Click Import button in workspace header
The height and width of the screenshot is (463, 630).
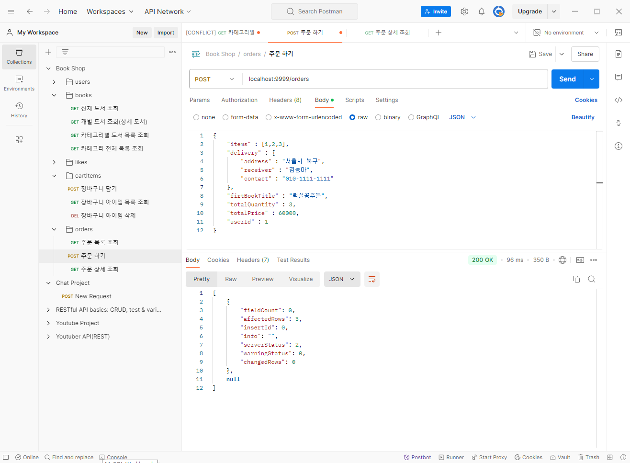coord(166,33)
